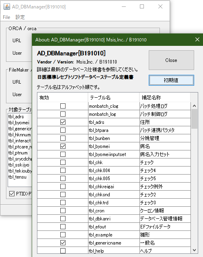Click the table's vertical scrollbar thumb
This screenshot has height=257, width=203.
194,119
